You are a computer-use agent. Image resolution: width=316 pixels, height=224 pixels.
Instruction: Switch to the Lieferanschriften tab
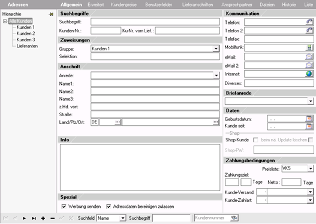197,5
